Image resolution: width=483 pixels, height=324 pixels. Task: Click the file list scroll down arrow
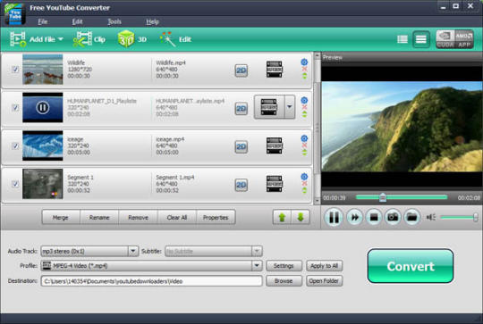pyautogui.click(x=317, y=201)
